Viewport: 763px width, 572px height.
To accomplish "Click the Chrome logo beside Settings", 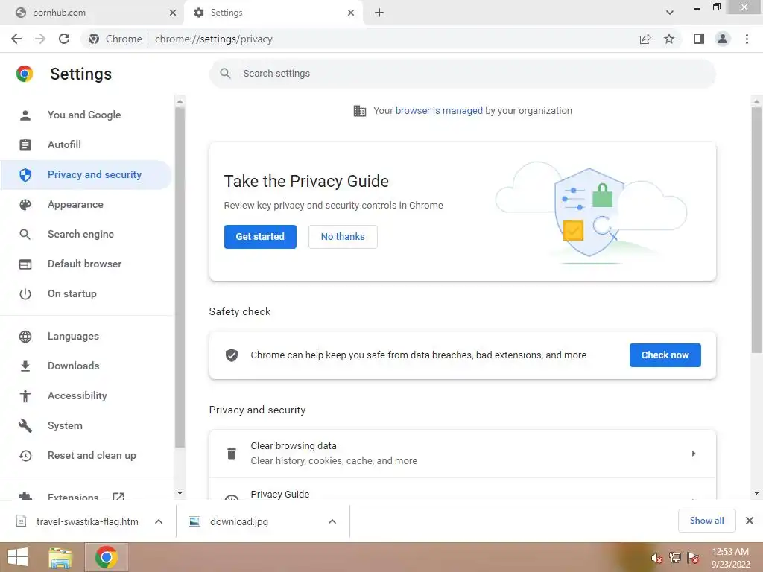I will (25, 74).
